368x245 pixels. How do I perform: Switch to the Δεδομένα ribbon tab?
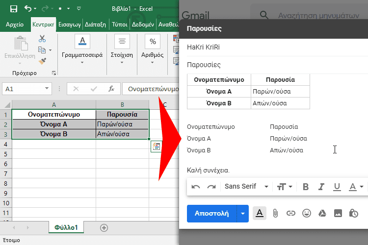143,24
